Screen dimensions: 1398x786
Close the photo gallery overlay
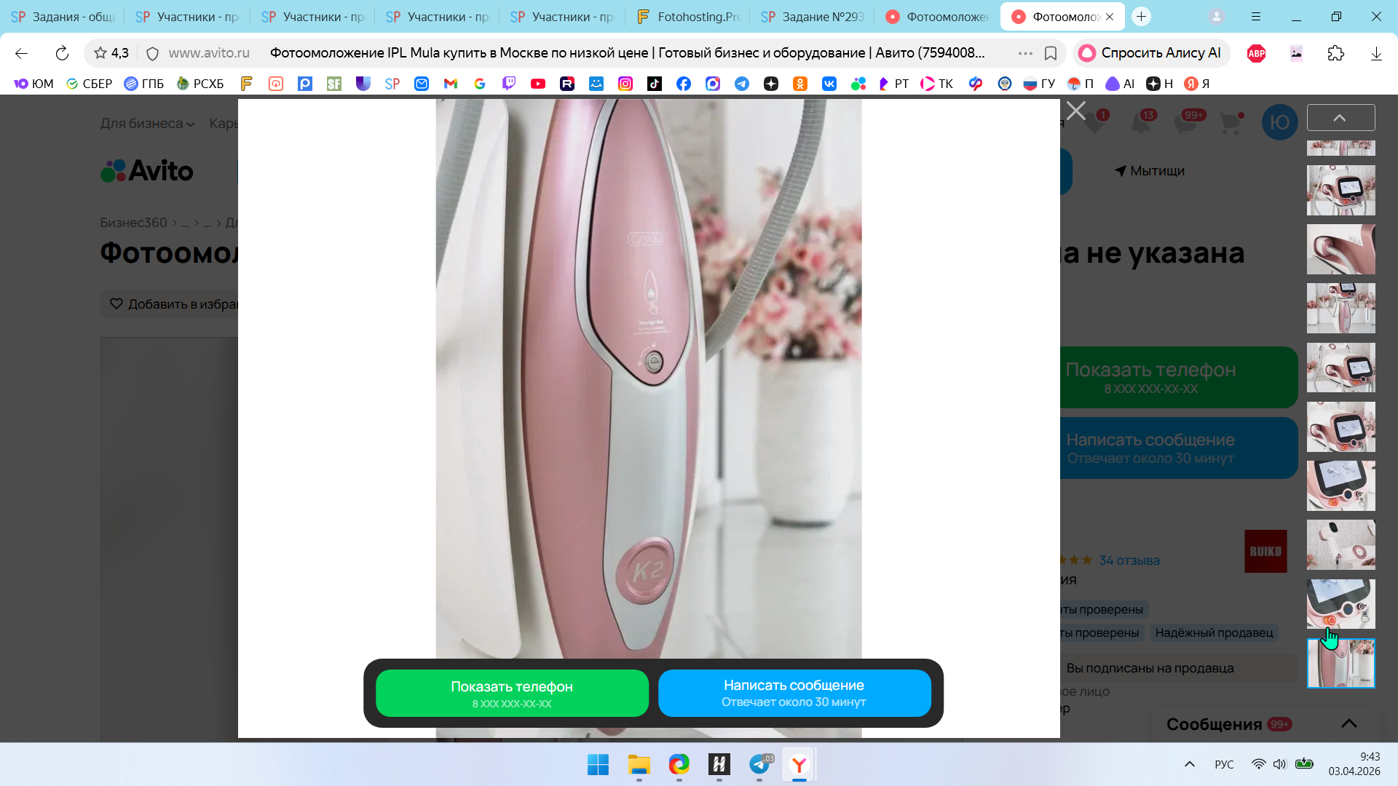click(1076, 111)
